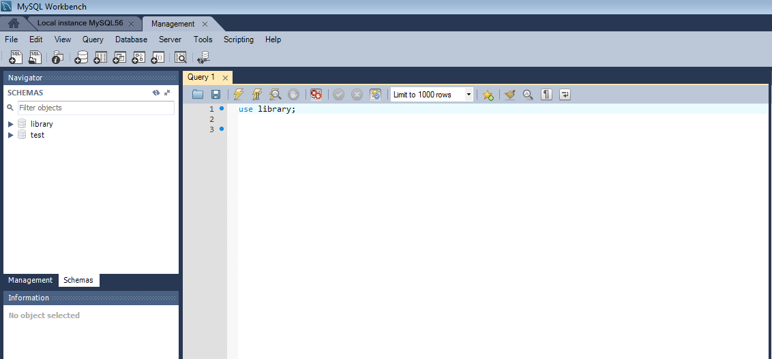Run EXPLAIN on the statement icon
The width and height of the screenshot is (772, 359).
[276, 95]
